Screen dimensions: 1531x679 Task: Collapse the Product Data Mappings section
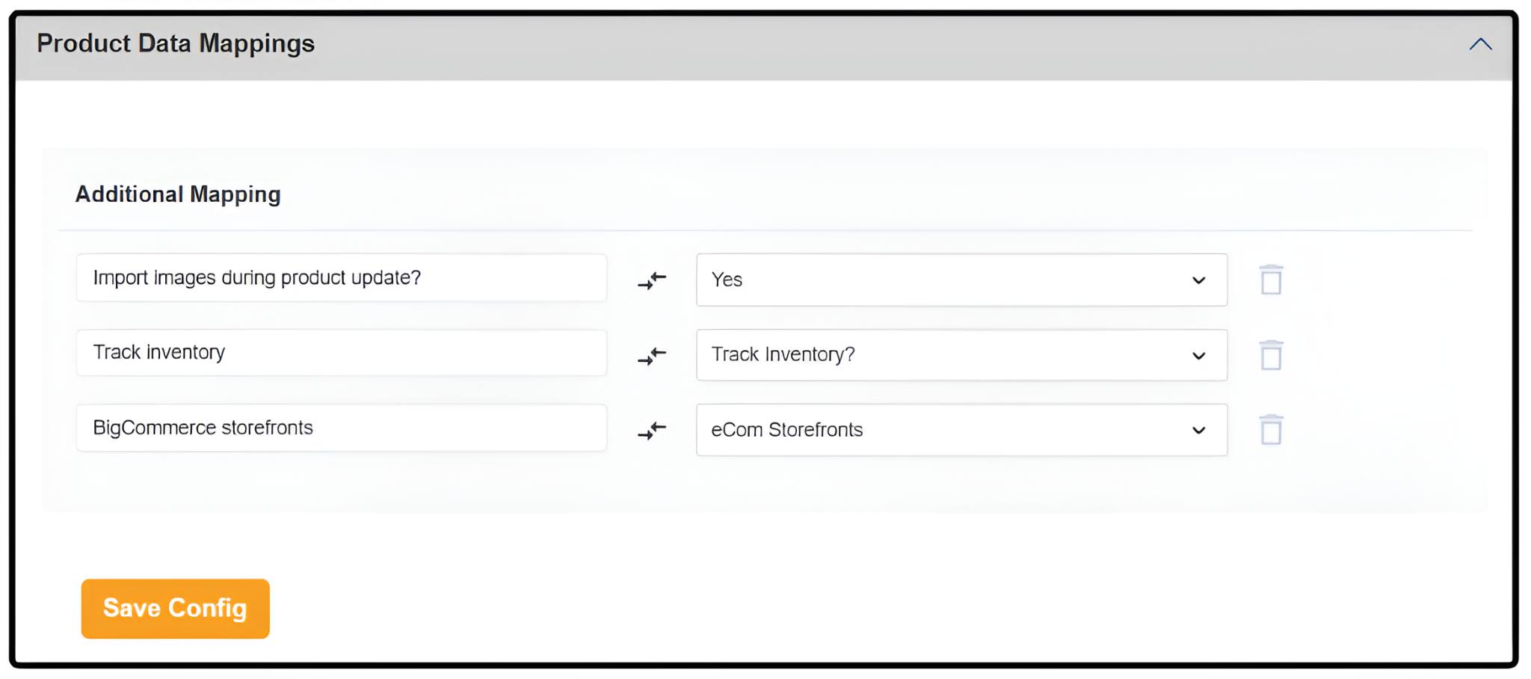[1480, 44]
